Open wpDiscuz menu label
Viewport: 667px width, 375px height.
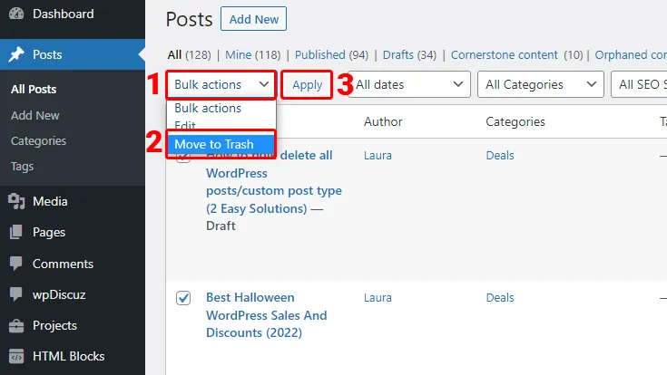point(59,294)
